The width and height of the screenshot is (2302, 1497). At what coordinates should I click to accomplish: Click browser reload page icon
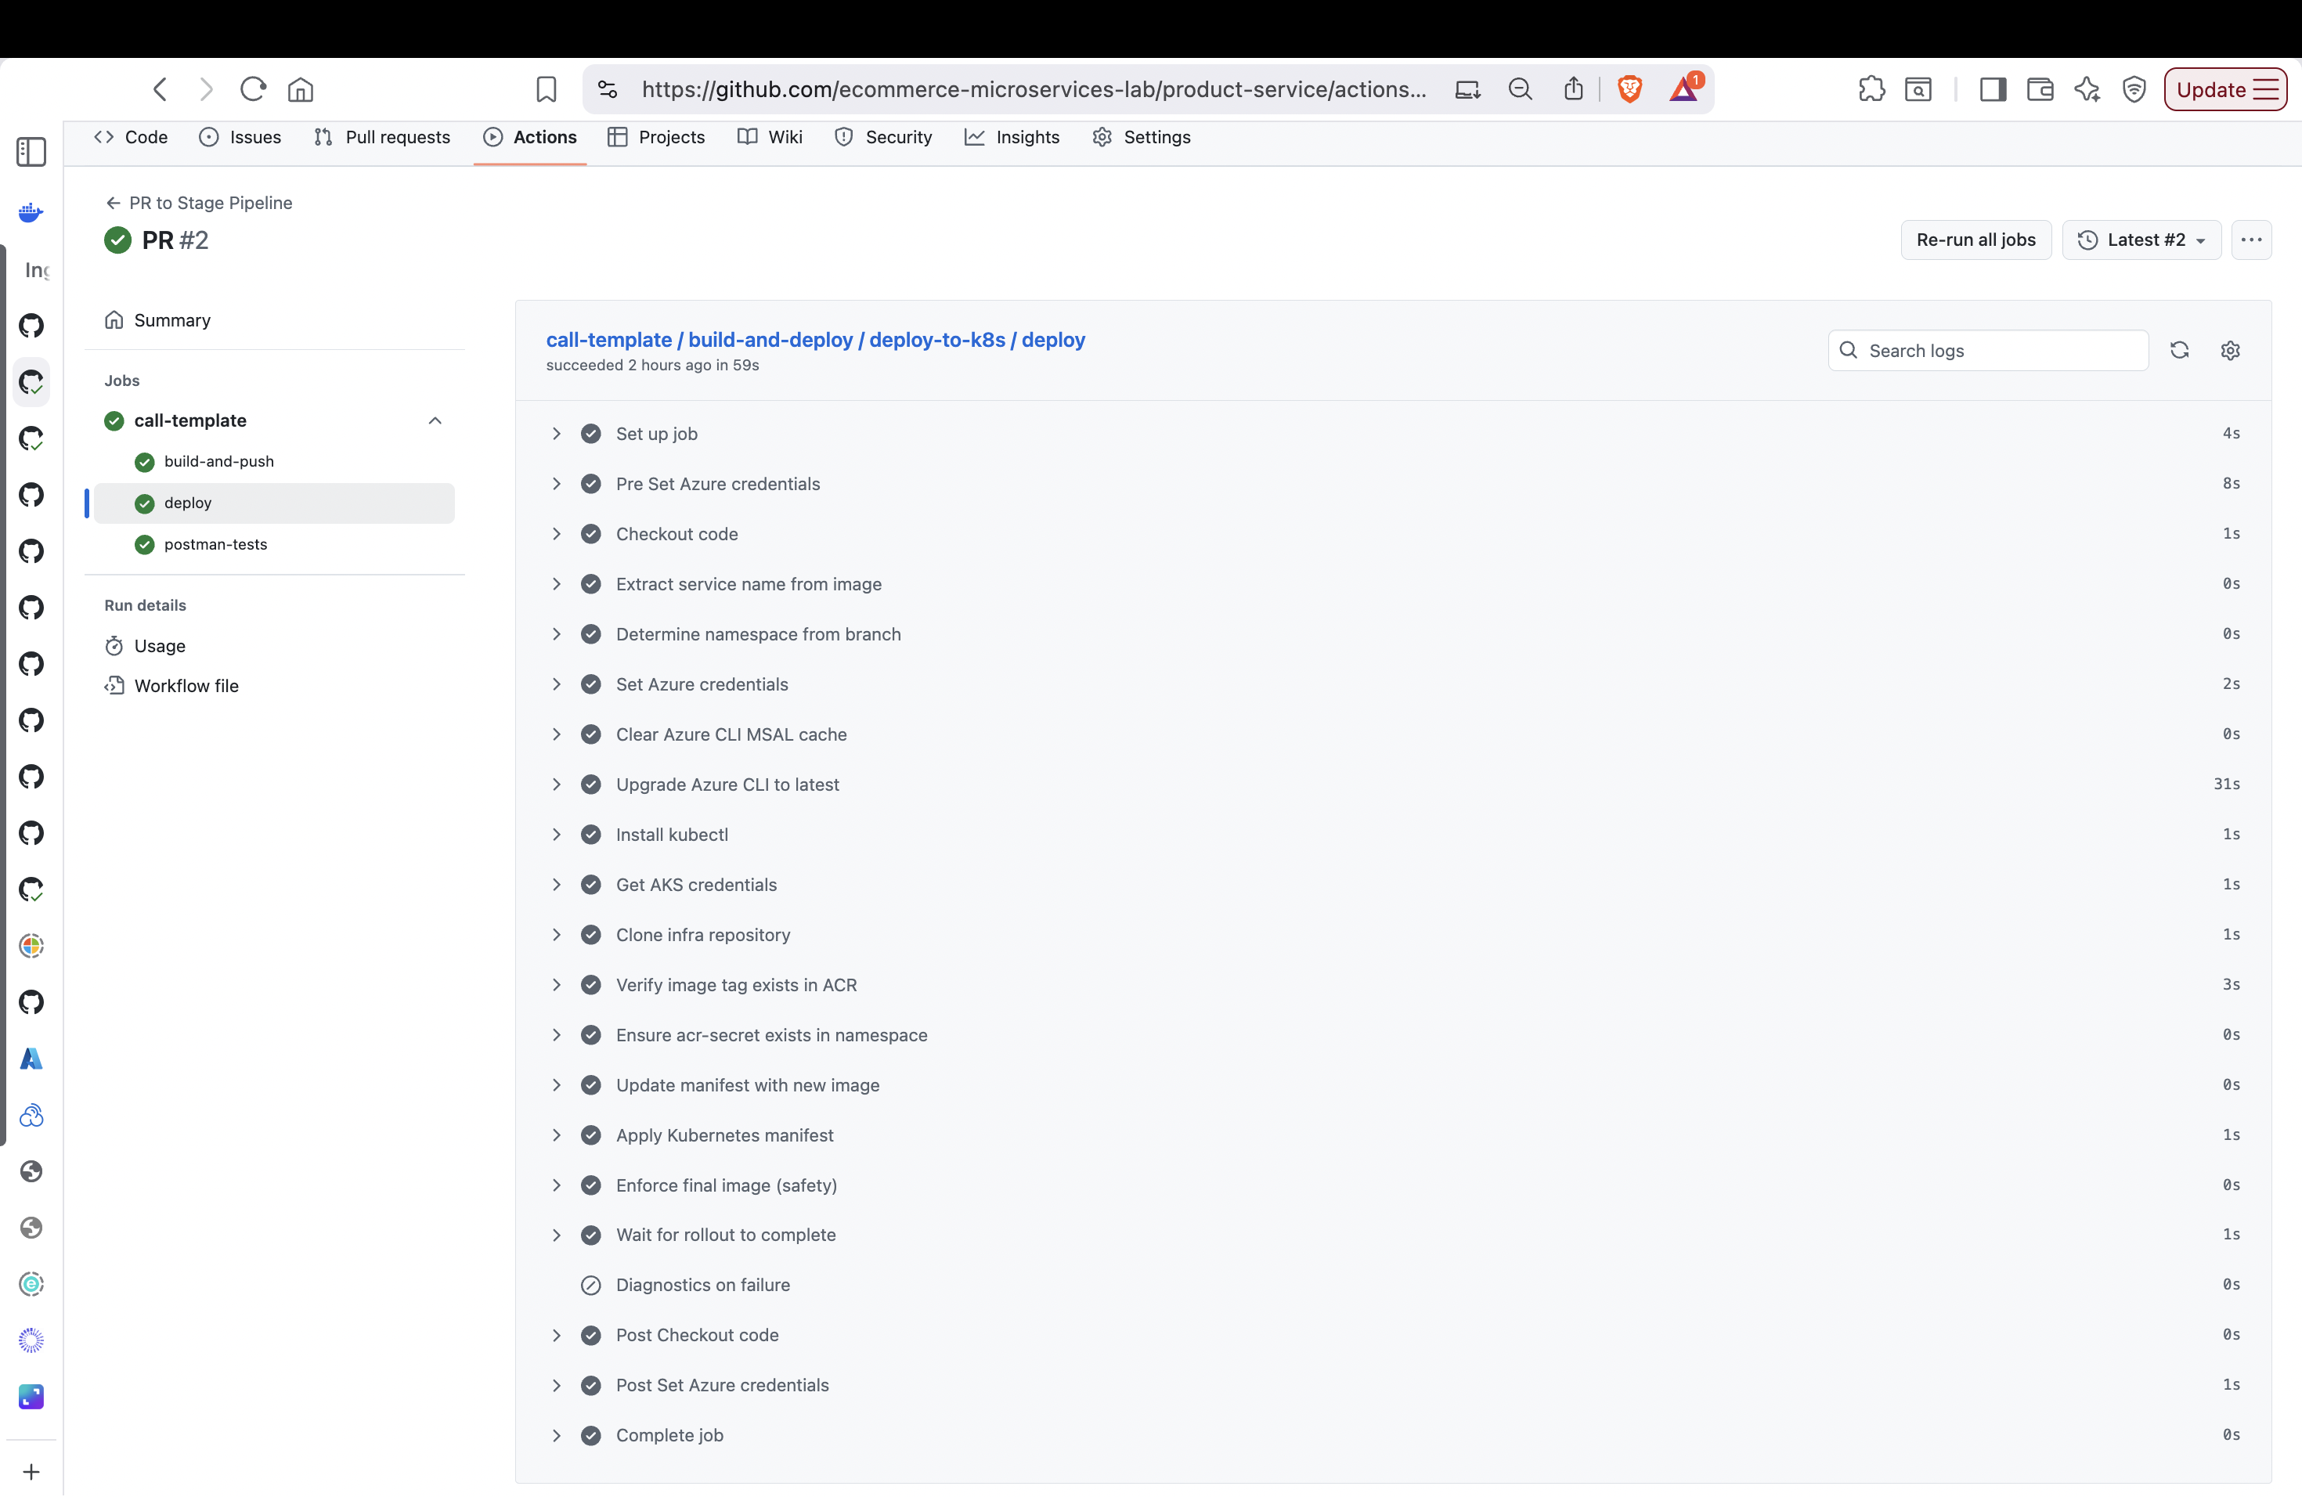point(254,90)
